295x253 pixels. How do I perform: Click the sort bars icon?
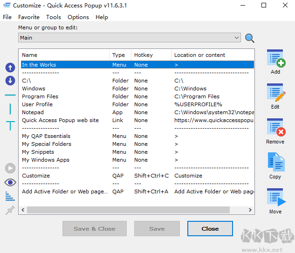click(10, 196)
